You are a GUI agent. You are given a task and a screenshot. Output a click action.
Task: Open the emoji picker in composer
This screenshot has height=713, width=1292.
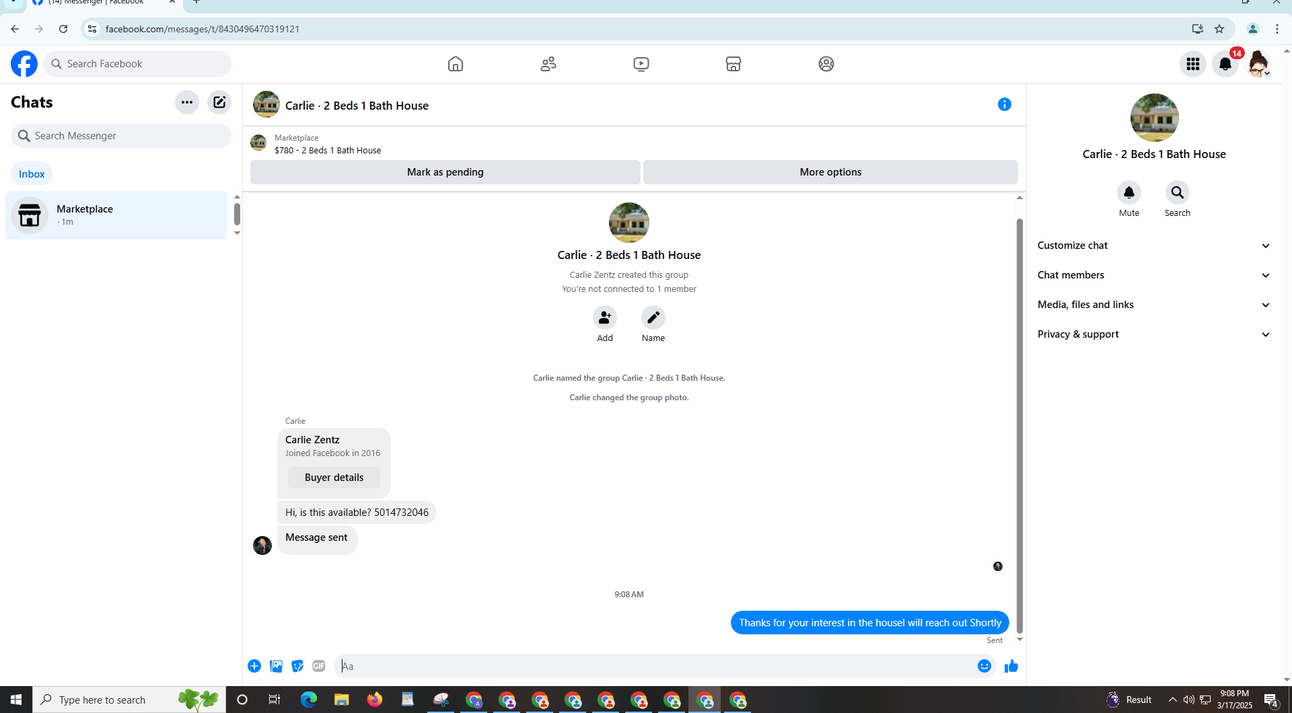point(984,666)
